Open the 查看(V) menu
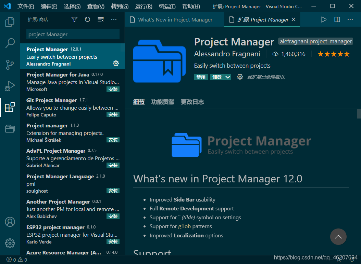 point(96,6)
